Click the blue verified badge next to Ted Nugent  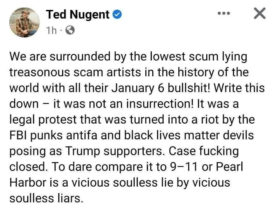tap(117, 14)
